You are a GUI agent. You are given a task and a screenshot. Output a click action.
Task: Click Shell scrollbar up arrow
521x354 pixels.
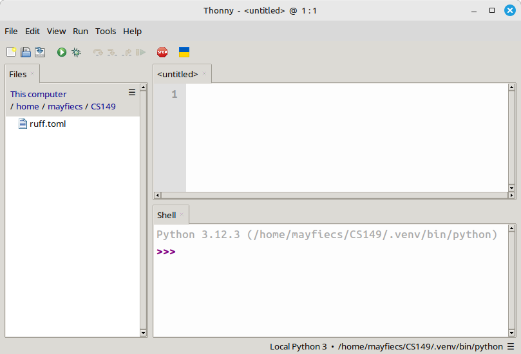coord(512,228)
